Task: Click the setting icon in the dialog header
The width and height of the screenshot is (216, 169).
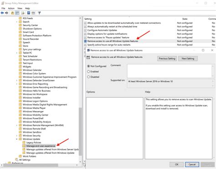Action: click(x=88, y=57)
